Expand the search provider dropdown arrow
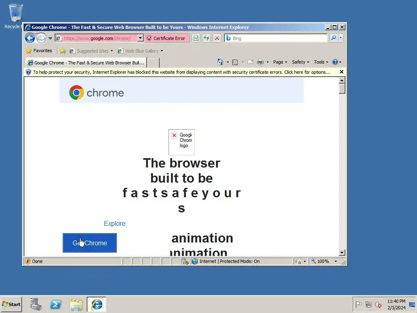This screenshot has height=313, width=417. click(x=341, y=38)
